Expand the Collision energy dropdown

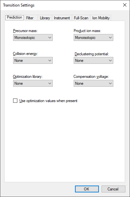33,61
